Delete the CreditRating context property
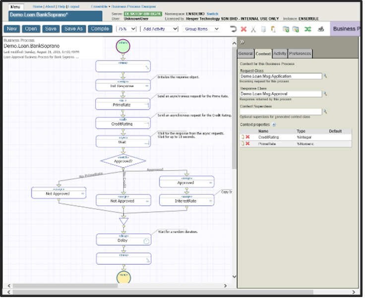This screenshot has height=301, width=365. point(247,136)
